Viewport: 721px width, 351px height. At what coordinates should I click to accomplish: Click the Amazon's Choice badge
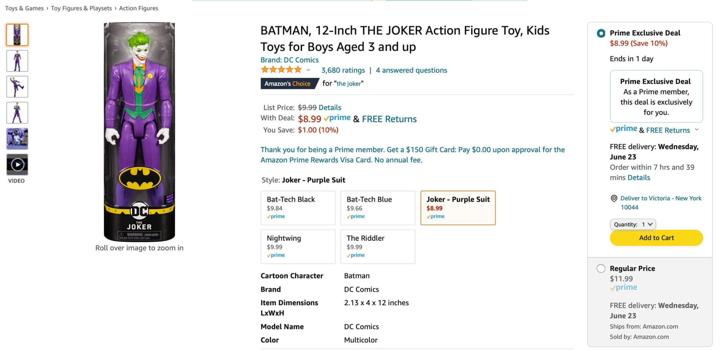(288, 83)
